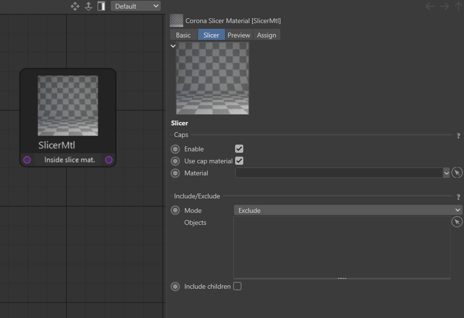Select the Slicer tab
The width and height of the screenshot is (464, 318).
pyautogui.click(x=211, y=35)
